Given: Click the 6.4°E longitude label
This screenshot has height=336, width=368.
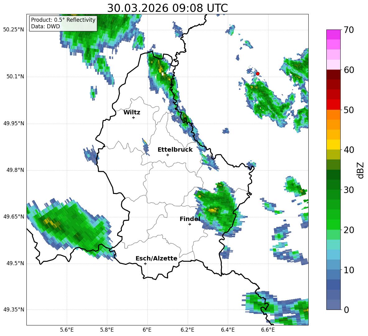Looking at the screenshot, I should click(x=228, y=330).
